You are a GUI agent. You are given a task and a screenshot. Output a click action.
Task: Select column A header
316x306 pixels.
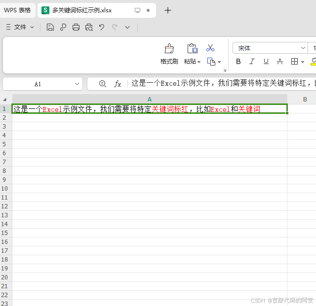[150, 99]
